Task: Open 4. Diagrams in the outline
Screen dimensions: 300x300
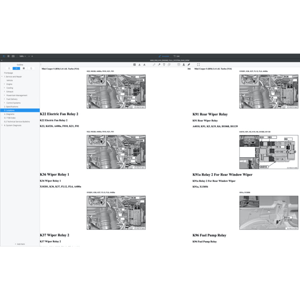Action: tap(9, 114)
